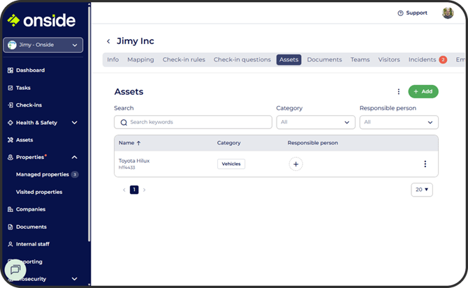Click the Dashboard grid icon
468x288 pixels.
pyautogui.click(x=10, y=70)
